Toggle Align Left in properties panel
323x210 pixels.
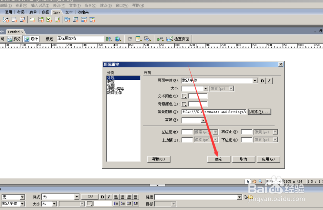tap(116, 197)
